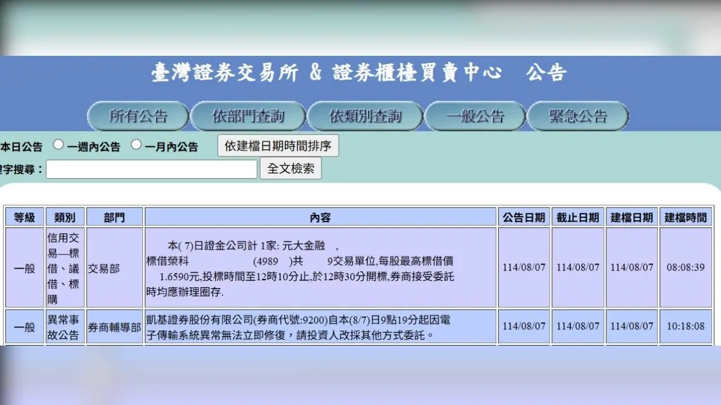This screenshot has height=405, width=721.
Task: Click the 全文檢索 search button
Action: click(291, 168)
